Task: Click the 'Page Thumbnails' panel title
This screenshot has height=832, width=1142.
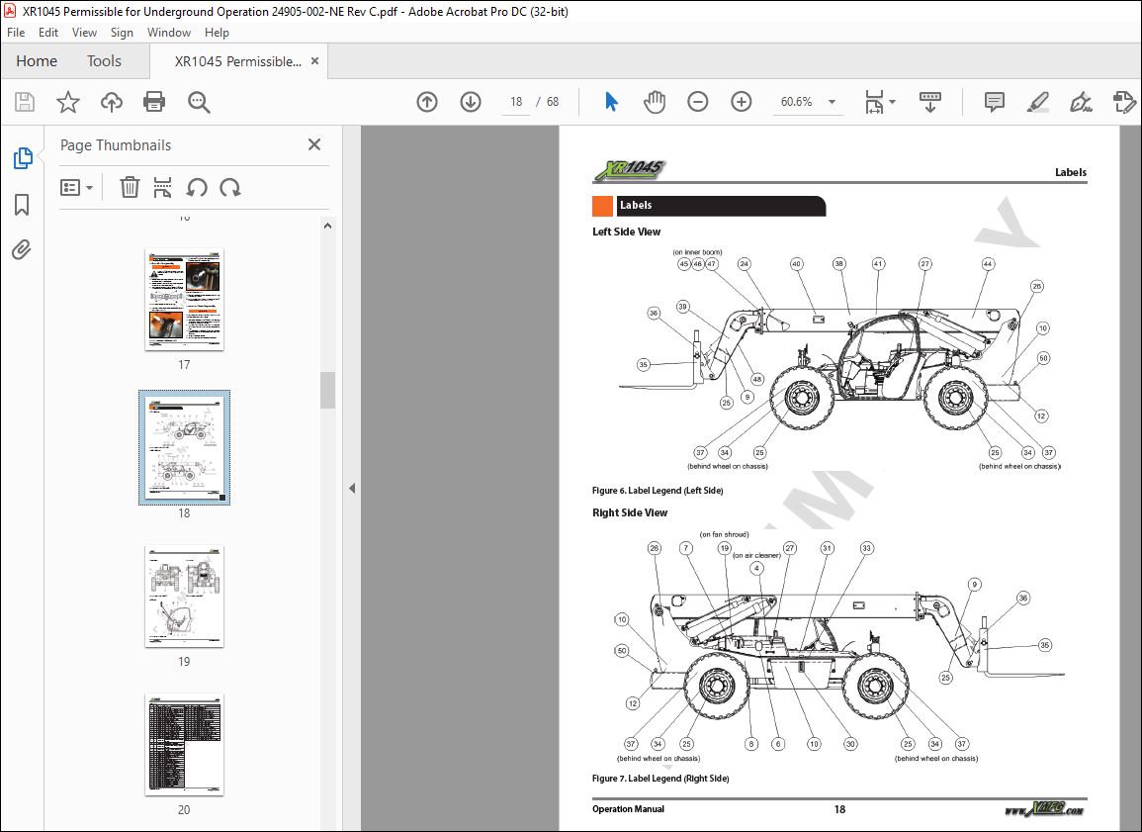Action: tap(116, 145)
